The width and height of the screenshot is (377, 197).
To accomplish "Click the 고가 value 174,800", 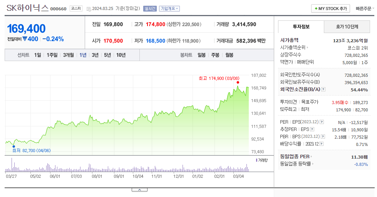I will click(156, 25).
